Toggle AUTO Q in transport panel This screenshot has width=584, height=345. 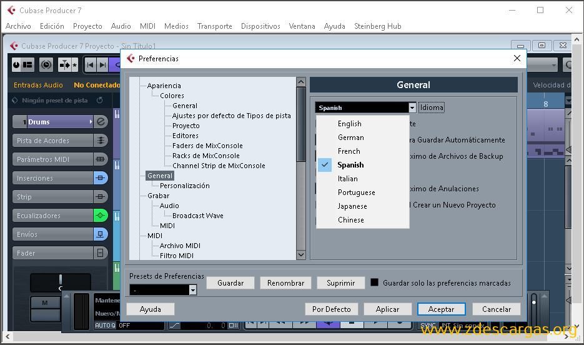(x=106, y=325)
